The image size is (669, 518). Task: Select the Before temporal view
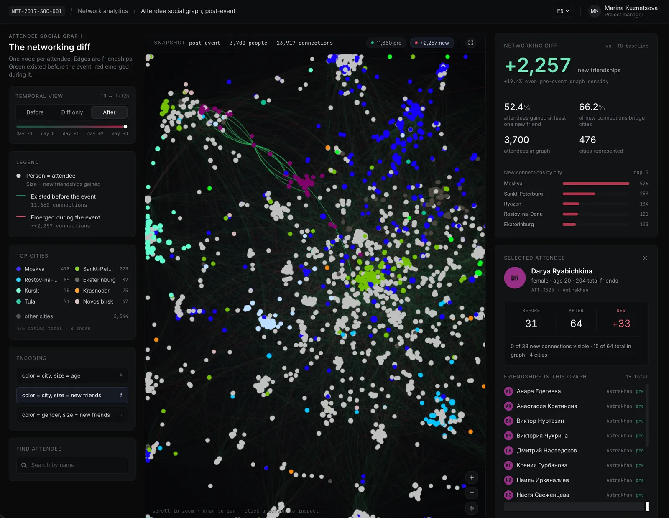[x=35, y=112]
